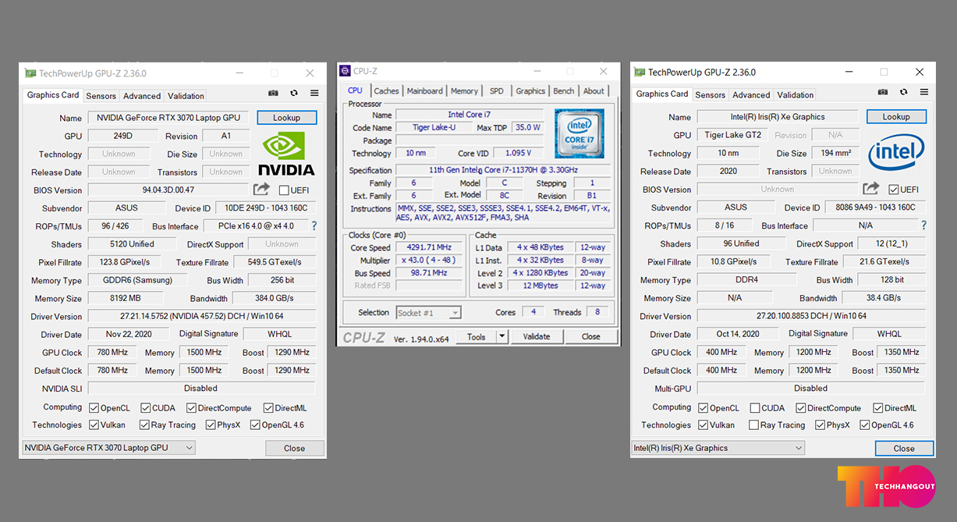Toggle the OpenCL checkbox in Intel GPU-Z window

(704, 408)
